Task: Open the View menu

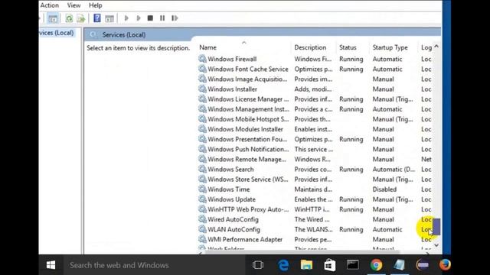Action: 73,5
